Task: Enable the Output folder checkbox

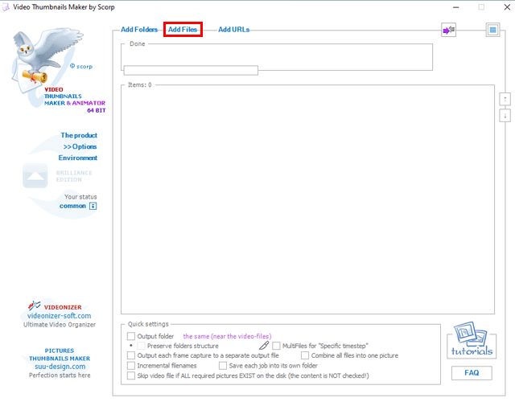Action: tap(131, 336)
